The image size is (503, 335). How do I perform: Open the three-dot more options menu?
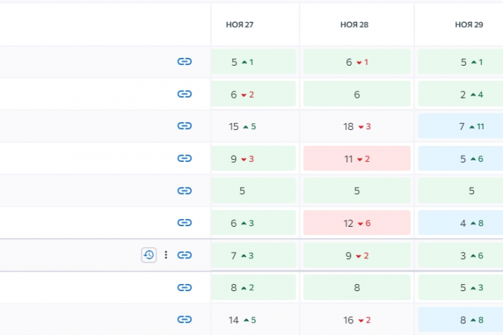tap(166, 255)
